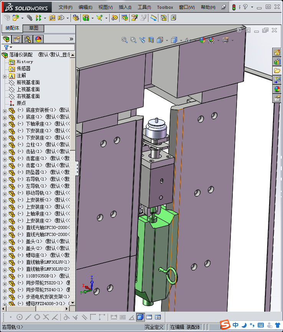Toggle the four-pane view button in bottom toolbar
283x332 pixels.
pos(158,317)
